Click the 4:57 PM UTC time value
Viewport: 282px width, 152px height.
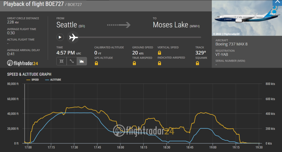pyautogui.click(x=69, y=53)
